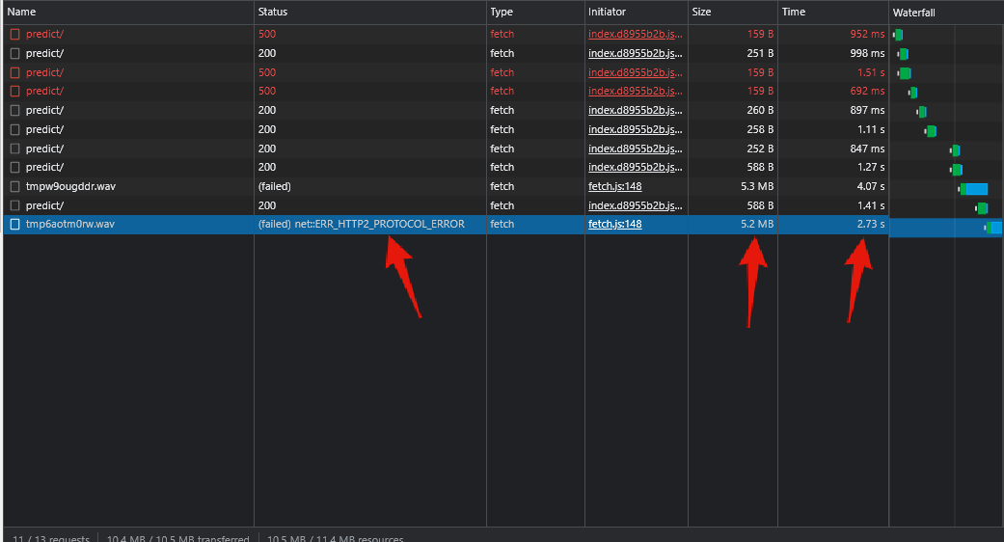Click the 2.73 s time cell
The width and height of the screenshot is (1004, 542).
click(871, 225)
